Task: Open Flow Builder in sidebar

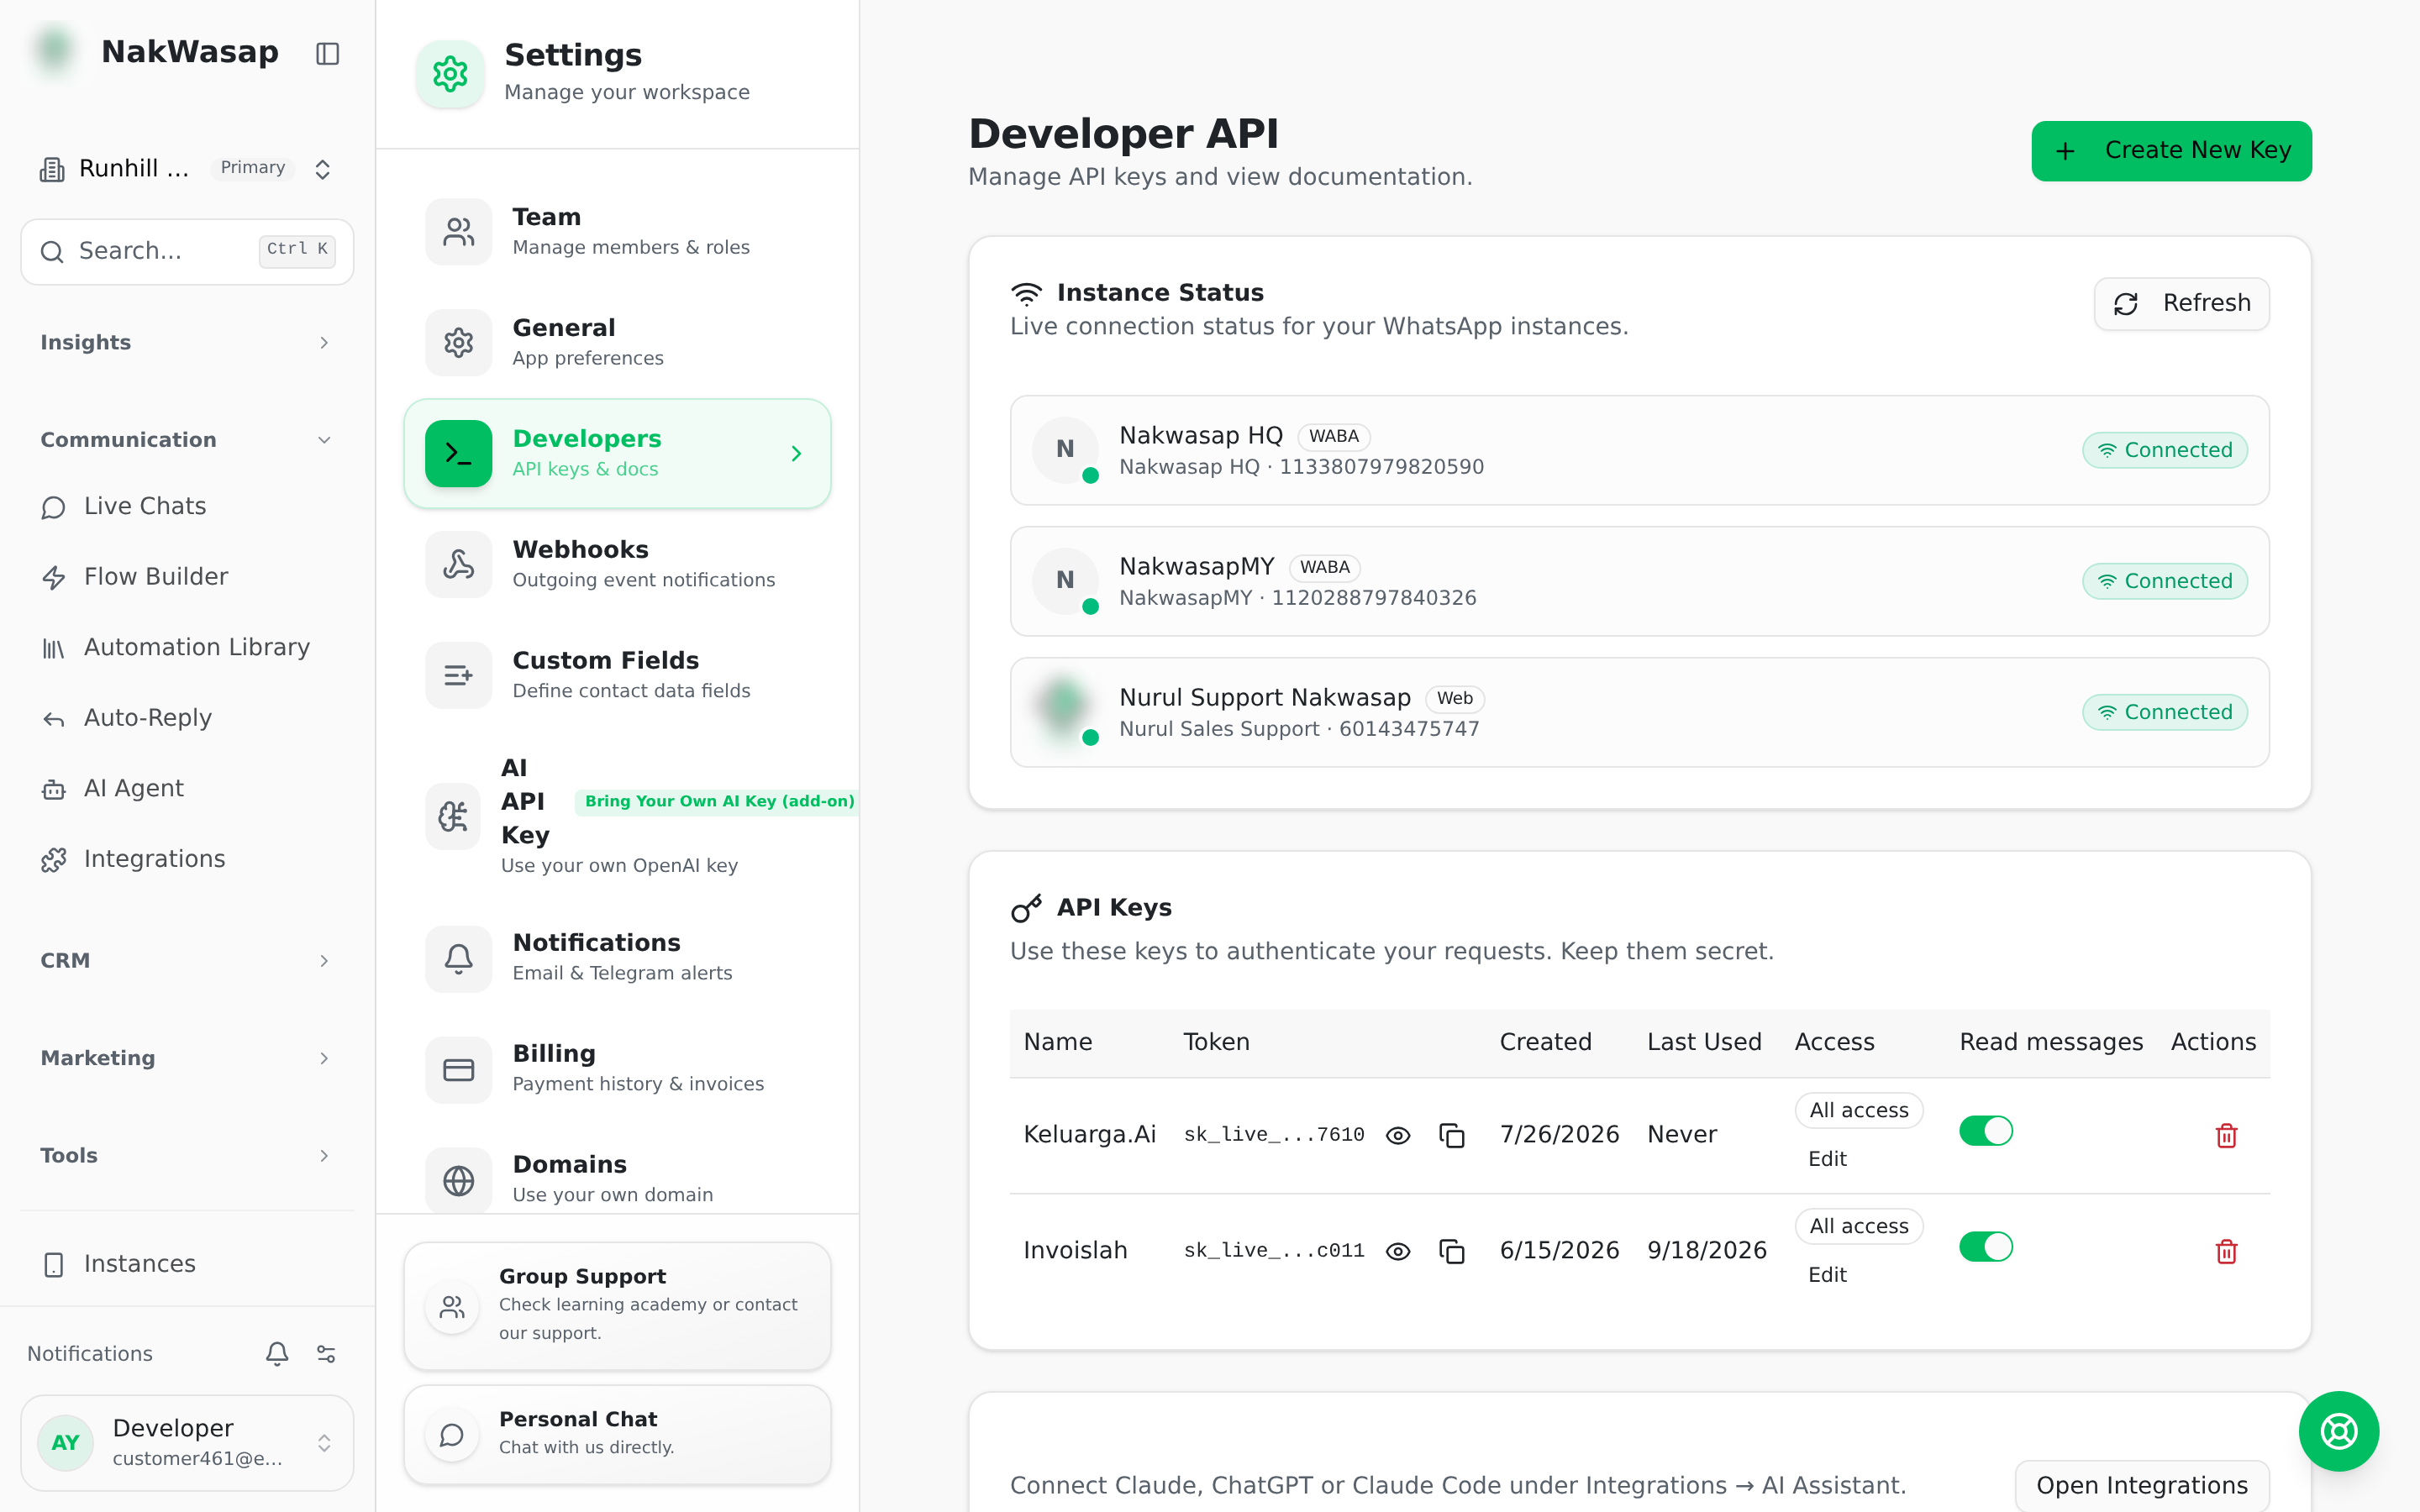Action: pyautogui.click(x=187, y=577)
